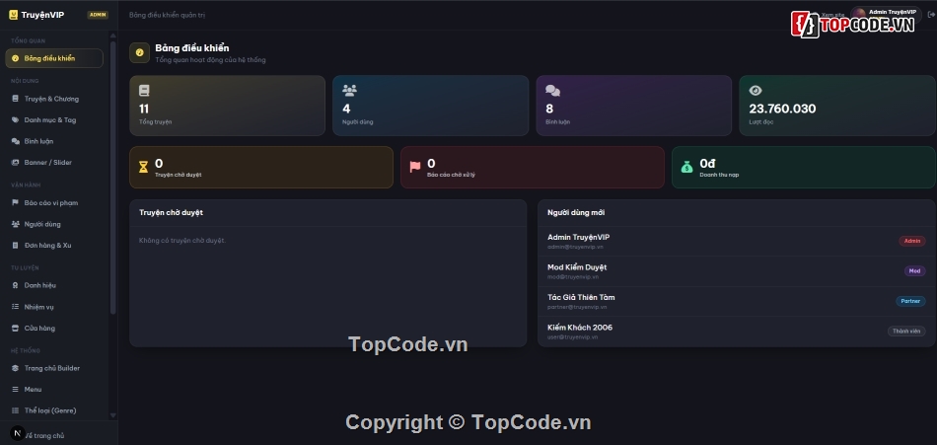
Task: Click the Người dùng card count 4
Action: [x=346, y=109]
